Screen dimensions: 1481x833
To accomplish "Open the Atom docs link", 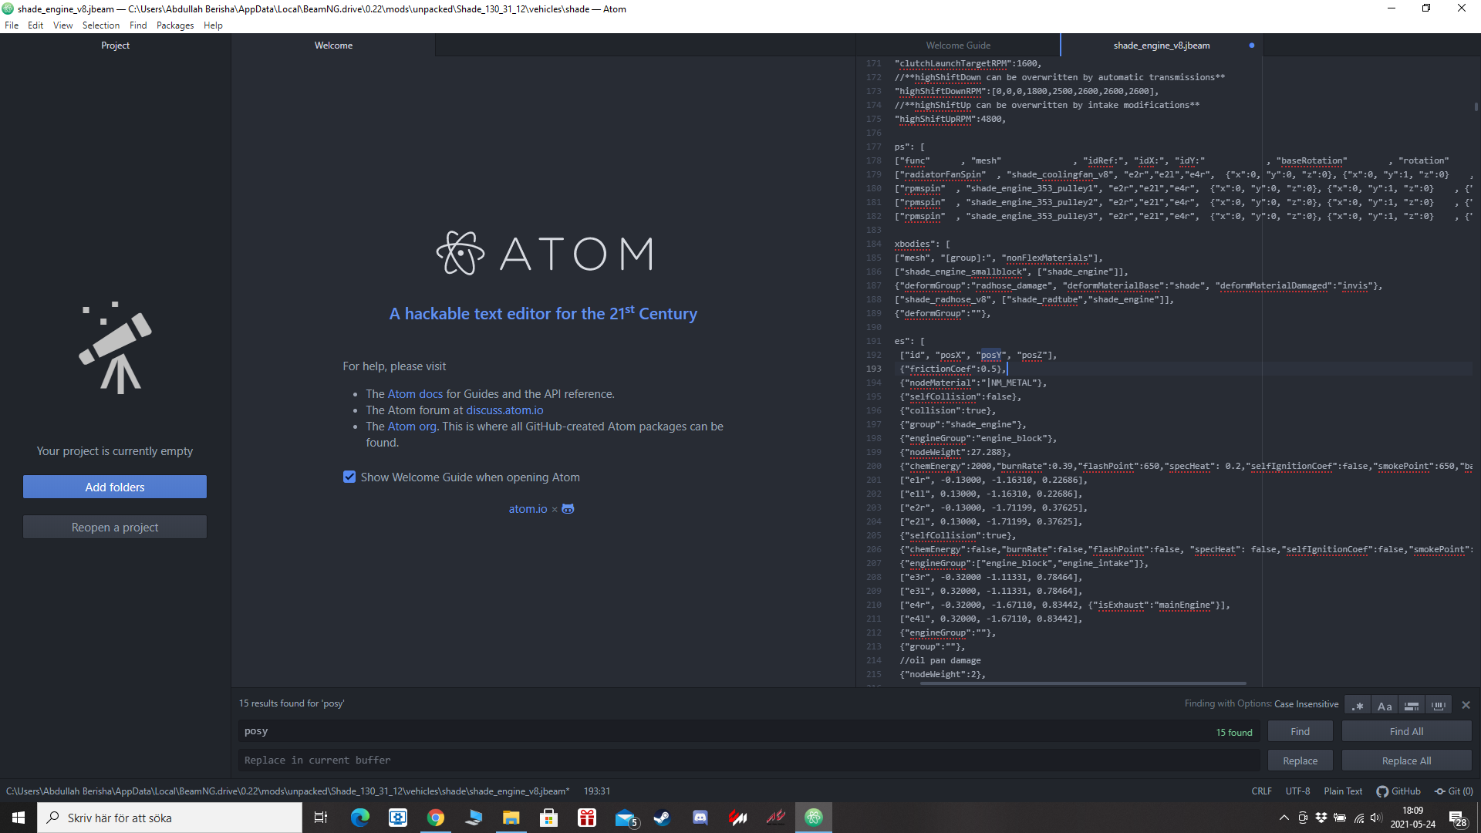I will 415,394.
